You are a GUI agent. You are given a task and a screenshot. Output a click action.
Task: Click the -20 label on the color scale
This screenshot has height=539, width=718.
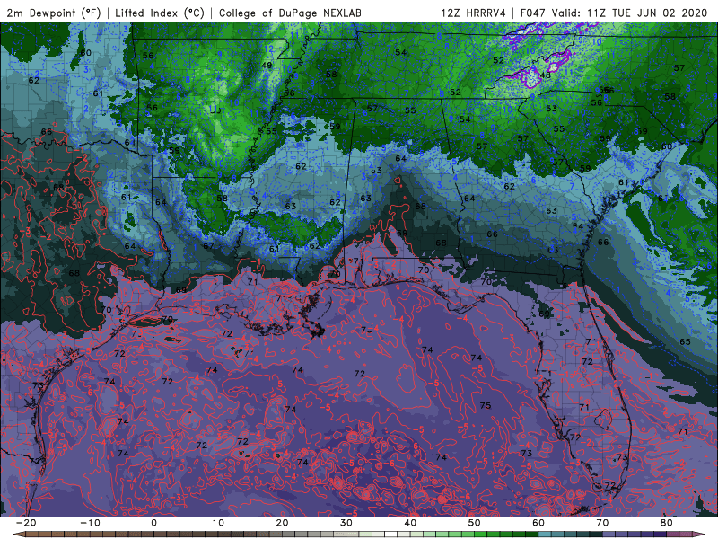(x=26, y=523)
